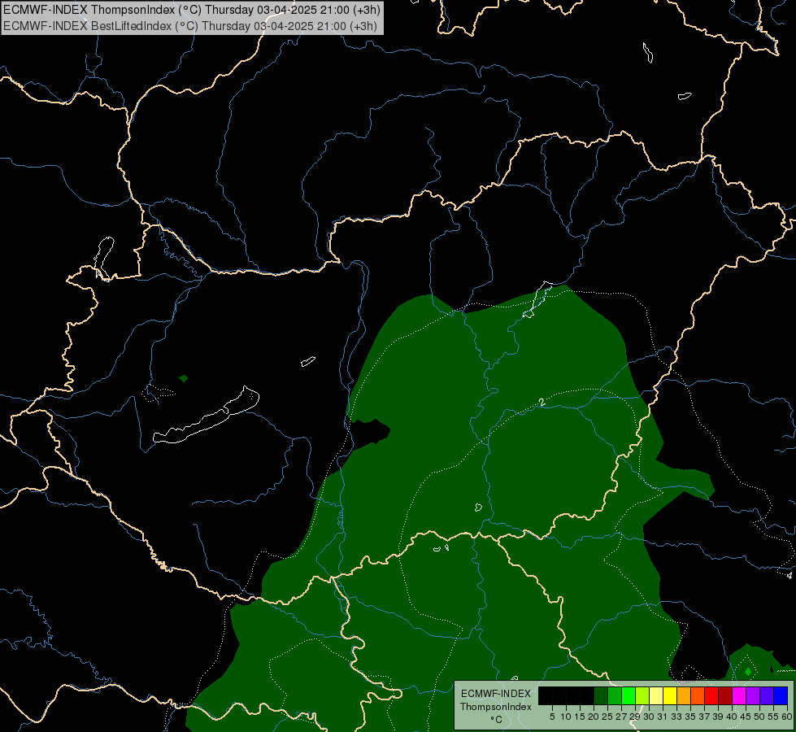Click the legend scale value 55

(x=773, y=717)
